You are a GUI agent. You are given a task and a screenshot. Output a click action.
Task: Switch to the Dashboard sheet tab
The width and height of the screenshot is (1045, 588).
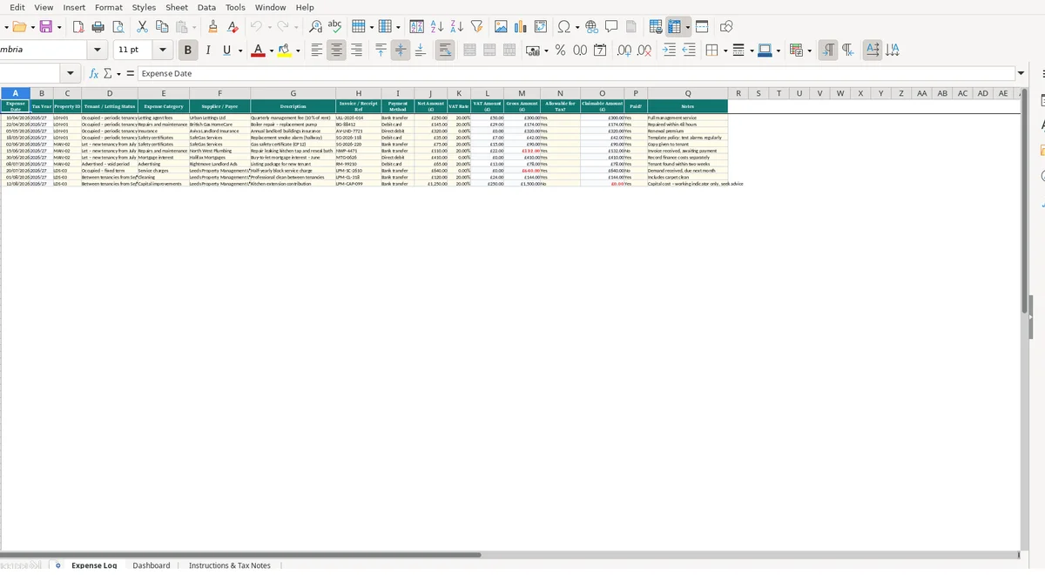[152, 565]
